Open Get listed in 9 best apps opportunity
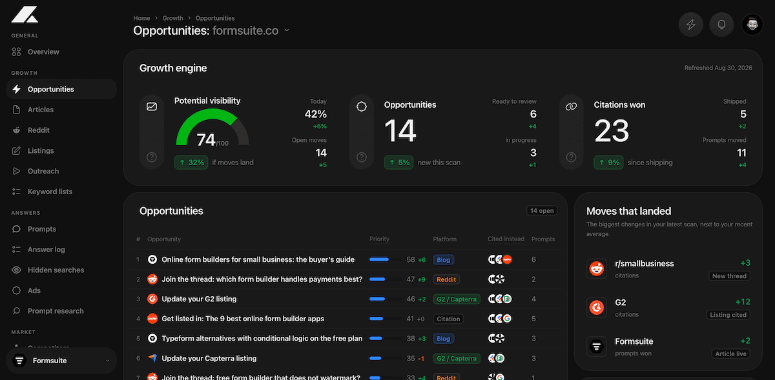775x380 pixels. coord(243,319)
